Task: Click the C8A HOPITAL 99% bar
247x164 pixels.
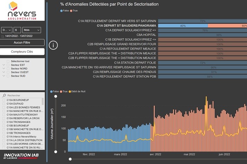Action: [202, 35]
